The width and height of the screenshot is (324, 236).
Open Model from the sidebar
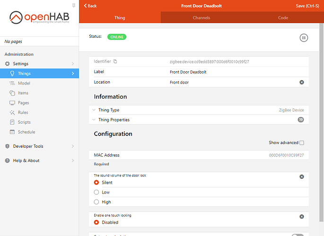click(24, 83)
